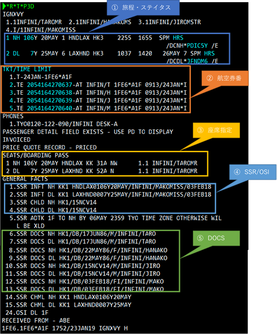Select line 6.SSR DOCS NH for INFINI/TARO
Screen dimensions: 277x334
click(x=83, y=234)
